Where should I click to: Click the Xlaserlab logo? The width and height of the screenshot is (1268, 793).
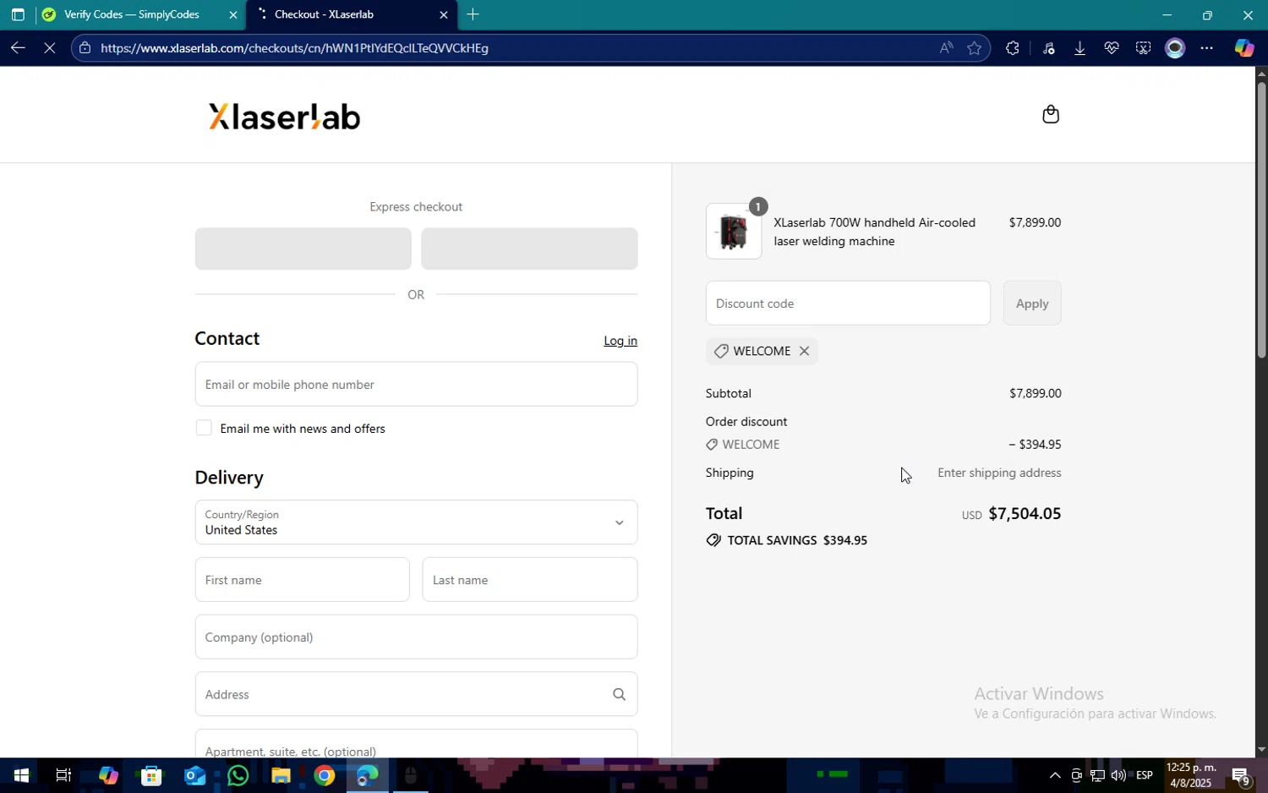coord(285,117)
